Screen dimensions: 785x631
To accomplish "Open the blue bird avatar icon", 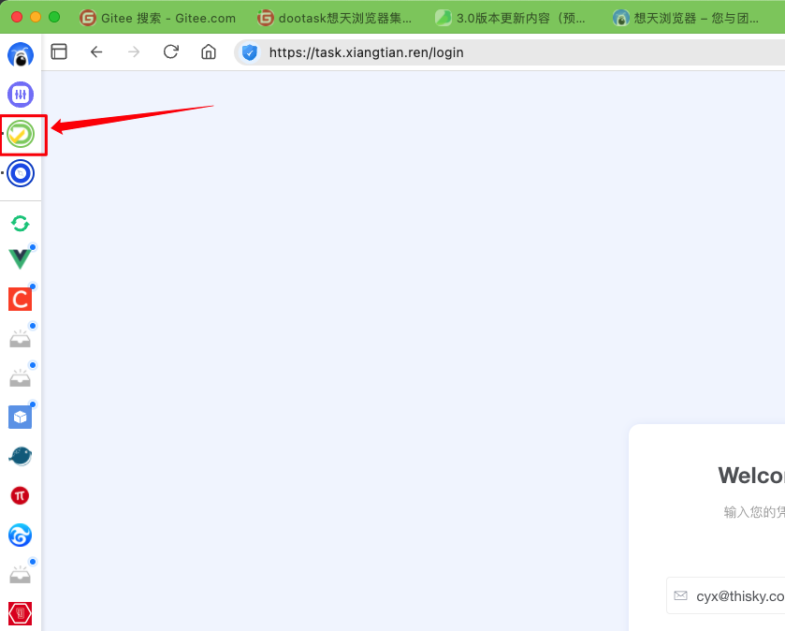I will pos(21,55).
